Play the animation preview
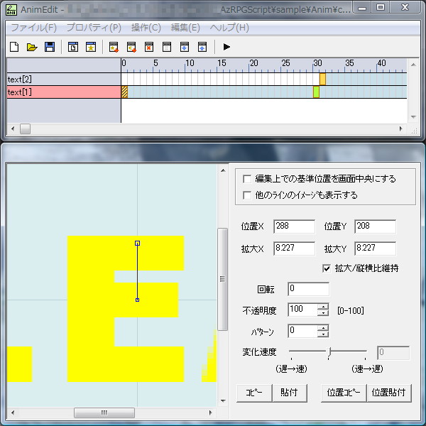 [x=226, y=47]
